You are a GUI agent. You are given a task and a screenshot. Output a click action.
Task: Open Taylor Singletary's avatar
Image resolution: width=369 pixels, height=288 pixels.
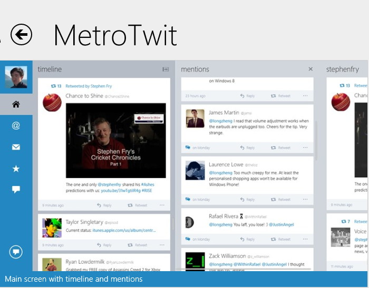pyautogui.click(x=52, y=228)
